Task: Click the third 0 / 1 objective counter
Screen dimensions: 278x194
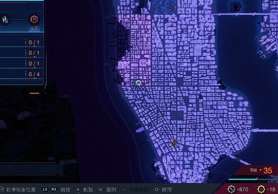Action: click(x=34, y=64)
